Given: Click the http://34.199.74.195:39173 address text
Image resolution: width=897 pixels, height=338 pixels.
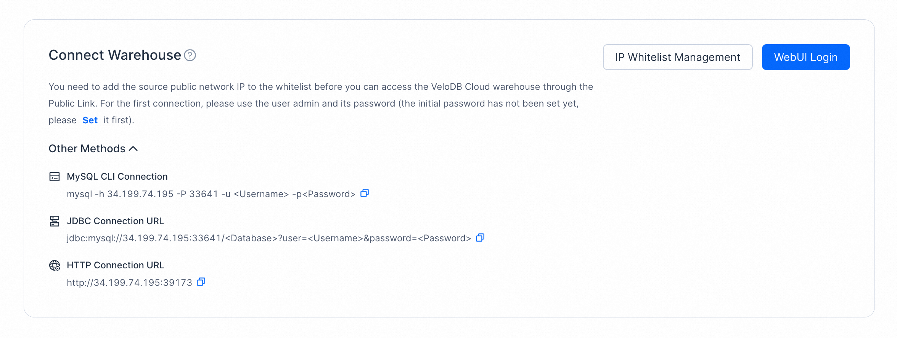Looking at the screenshot, I should [x=129, y=283].
